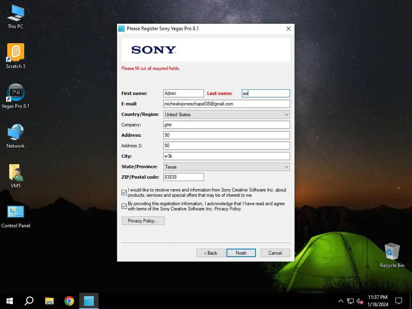Click the City field containing w3k
Screen dimensions: 412x309
227,156
